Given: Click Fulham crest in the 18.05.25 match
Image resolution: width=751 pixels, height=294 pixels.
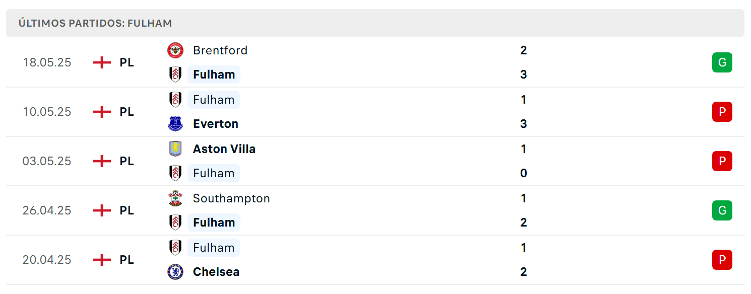Looking at the screenshot, I should [x=175, y=75].
